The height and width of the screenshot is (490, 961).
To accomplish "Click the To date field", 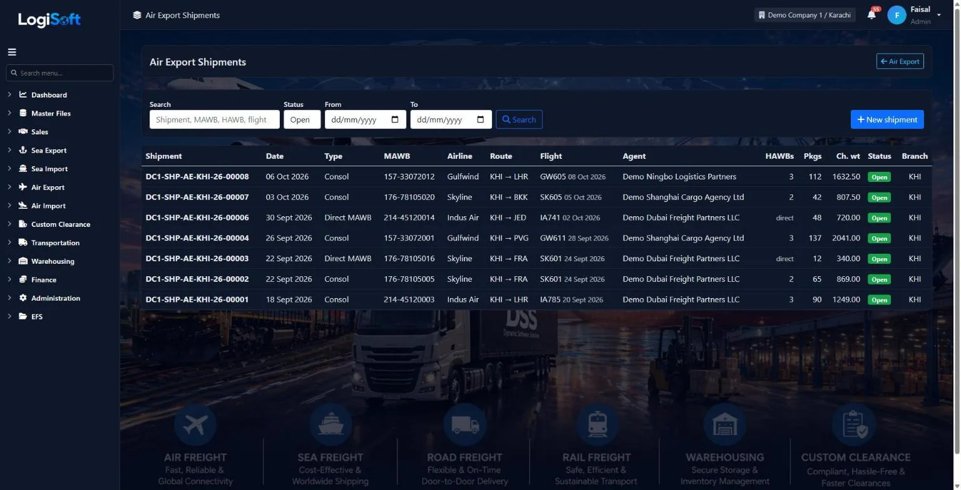I will point(451,119).
